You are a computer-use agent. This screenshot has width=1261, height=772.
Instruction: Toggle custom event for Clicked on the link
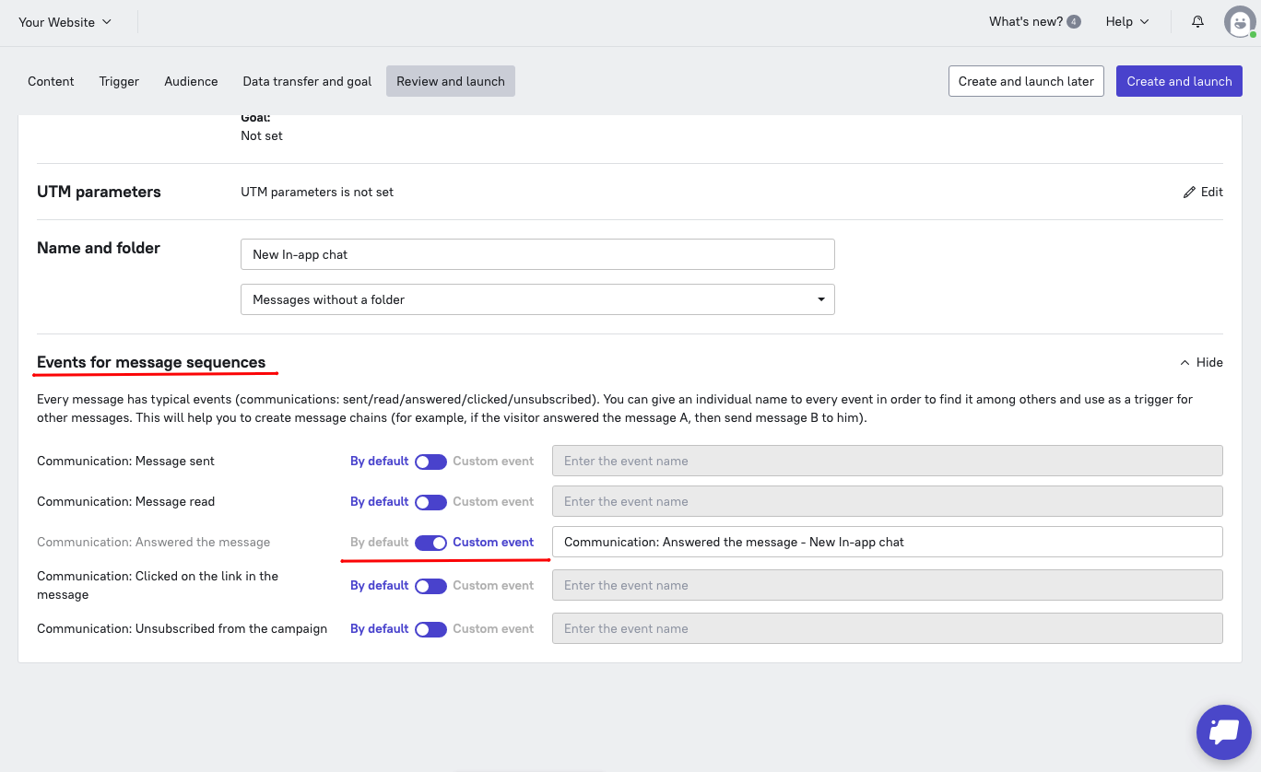(x=430, y=586)
